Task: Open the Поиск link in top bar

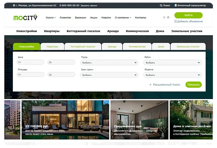Action: pos(166,5)
